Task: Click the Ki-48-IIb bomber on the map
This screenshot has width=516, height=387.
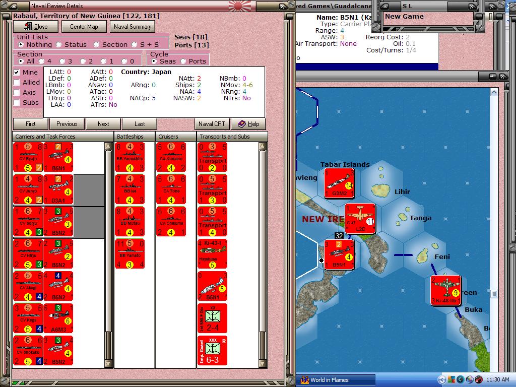Action: pos(445,291)
